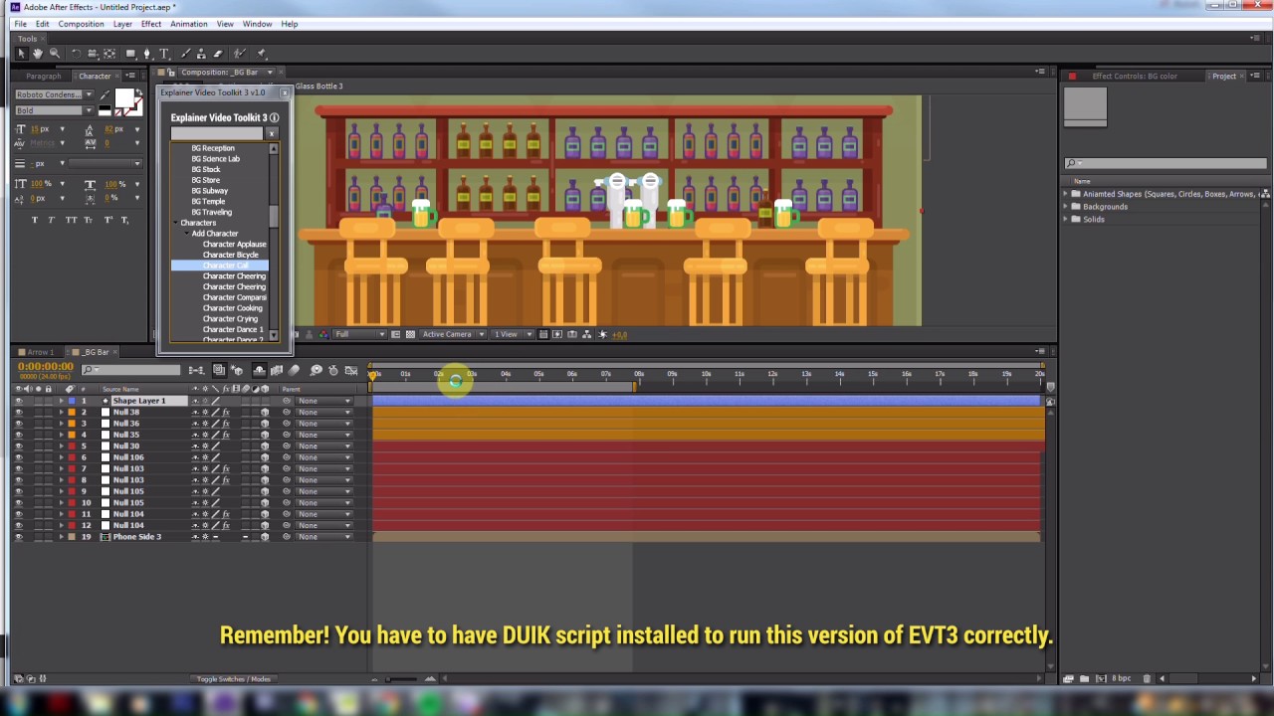The width and height of the screenshot is (1274, 716).
Task: Select the Zoom magnifier tool
Action: point(54,54)
